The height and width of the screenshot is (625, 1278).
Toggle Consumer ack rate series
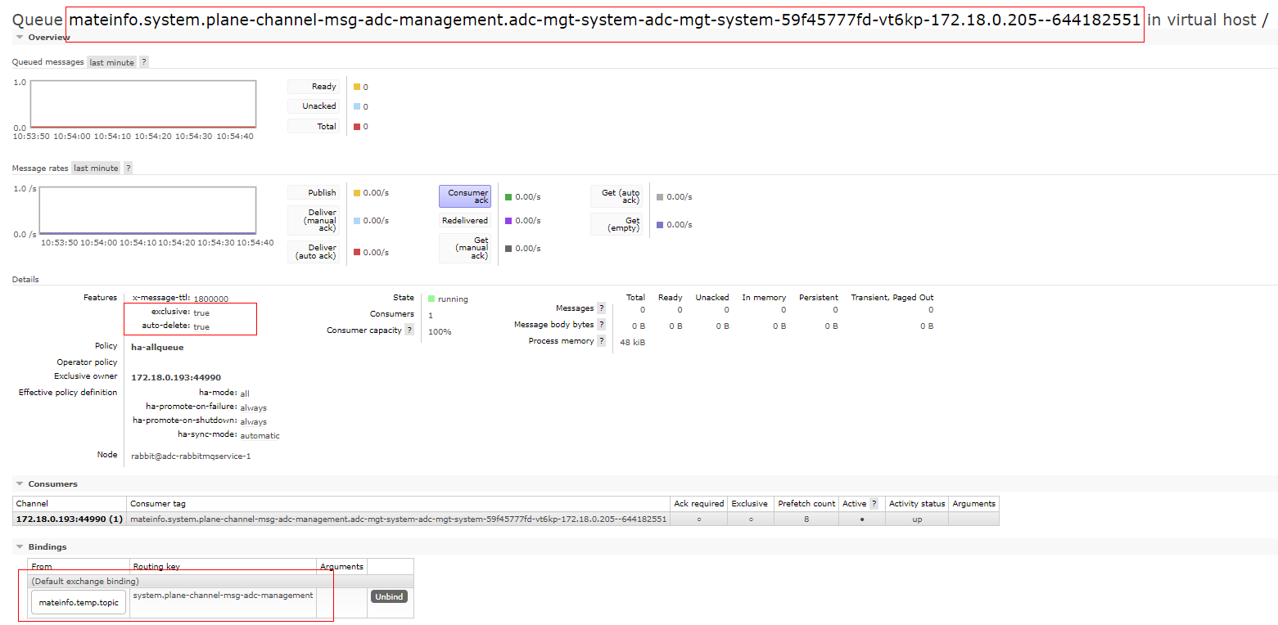click(465, 196)
